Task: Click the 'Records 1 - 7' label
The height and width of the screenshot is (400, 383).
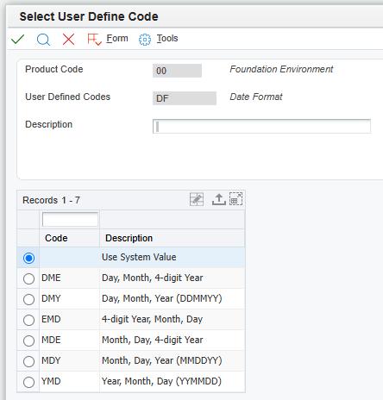Action: tap(52, 200)
